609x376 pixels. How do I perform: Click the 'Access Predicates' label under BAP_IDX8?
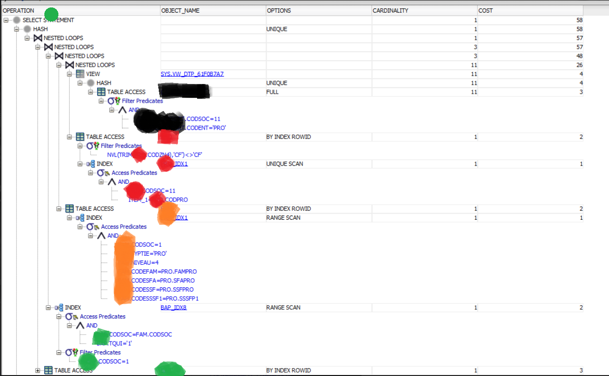click(103, 316)
